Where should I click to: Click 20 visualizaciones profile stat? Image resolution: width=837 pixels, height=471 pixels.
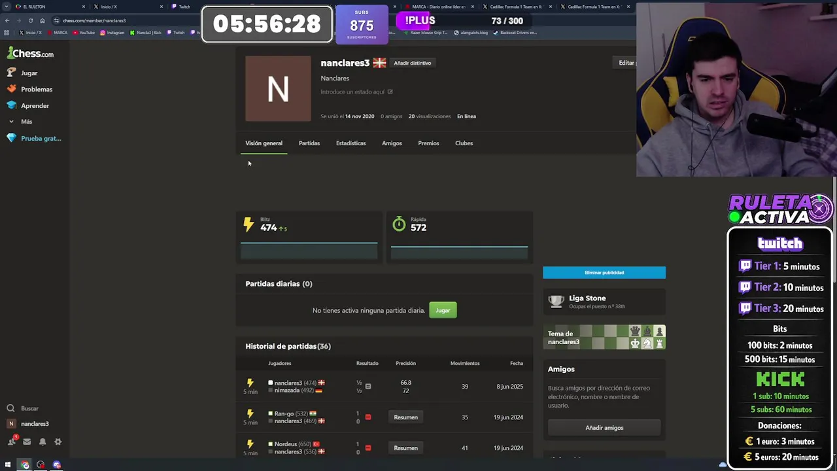click(430, 116)
